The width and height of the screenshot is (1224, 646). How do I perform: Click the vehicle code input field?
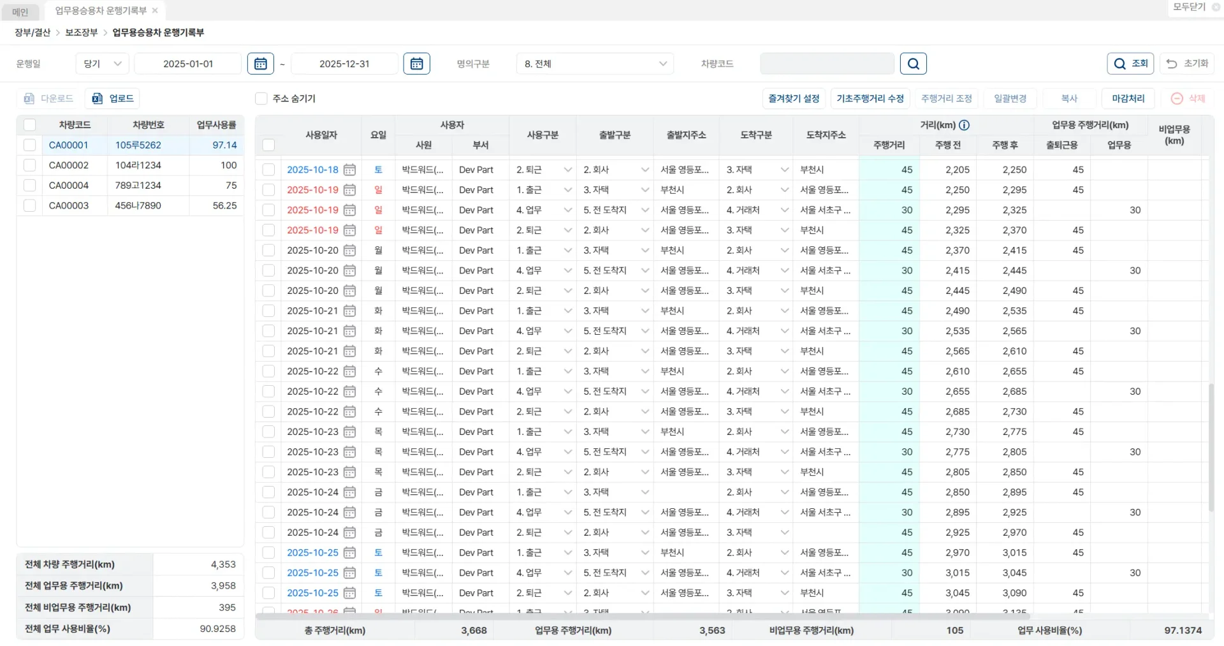[x=827, y=64]
